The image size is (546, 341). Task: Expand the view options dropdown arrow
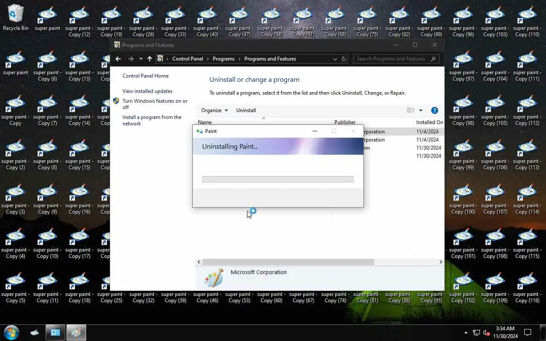click(x=421, y=110)
